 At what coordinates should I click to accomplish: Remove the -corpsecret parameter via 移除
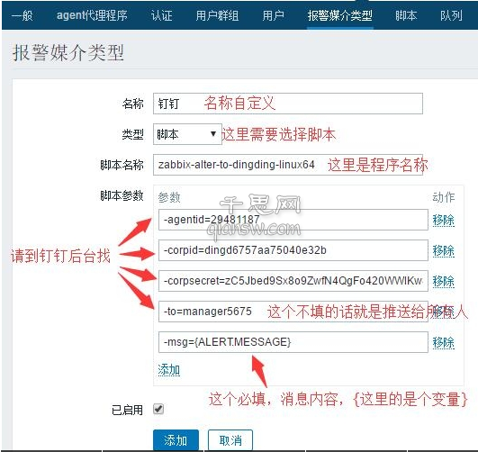pos(444,281)
